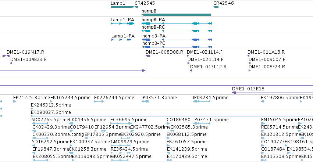Select the EK197806.5prime EST
313x162 pixels.
[x=262, y=101]
